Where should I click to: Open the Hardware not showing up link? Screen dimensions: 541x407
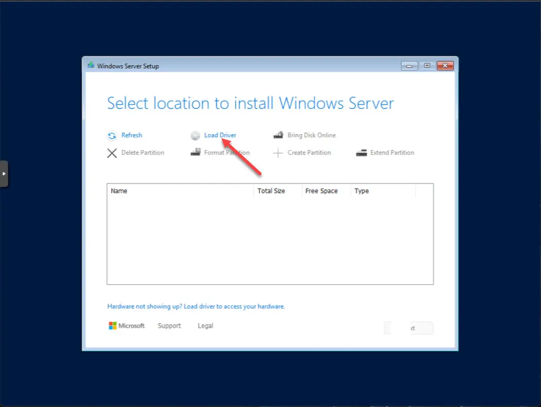[196, 306]
